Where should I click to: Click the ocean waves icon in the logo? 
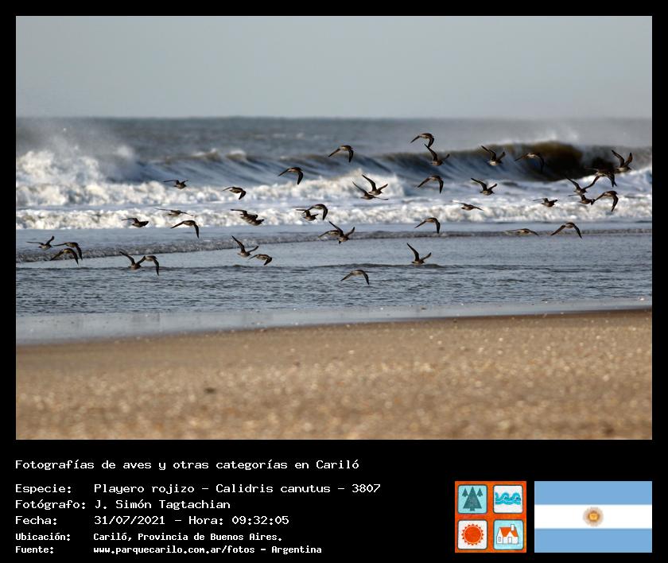pos(508,499)
